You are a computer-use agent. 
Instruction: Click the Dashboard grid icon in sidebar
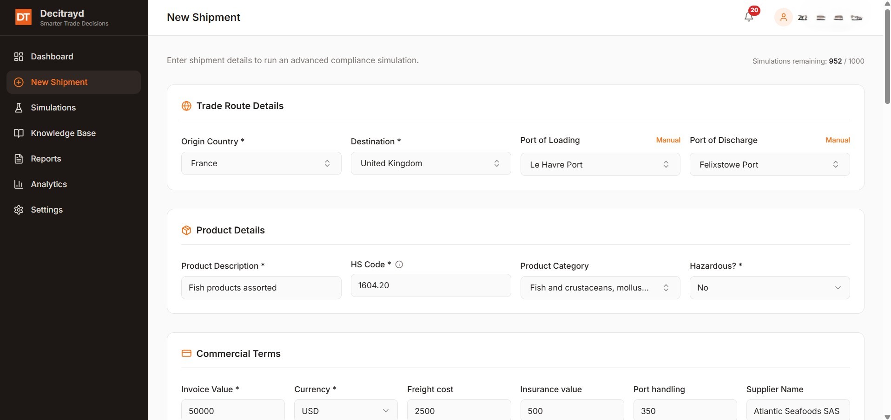click(19, 57)
